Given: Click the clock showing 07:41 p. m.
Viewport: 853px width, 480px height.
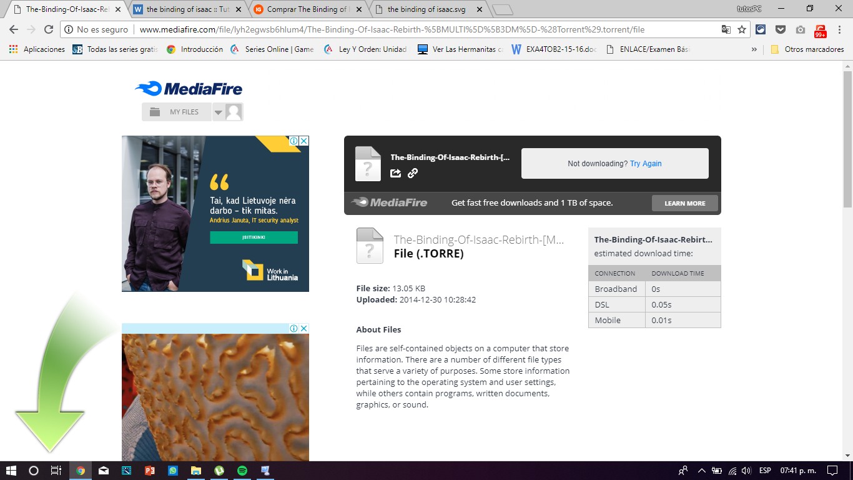Looking at the screenshot, I should (x=798, y=471).
